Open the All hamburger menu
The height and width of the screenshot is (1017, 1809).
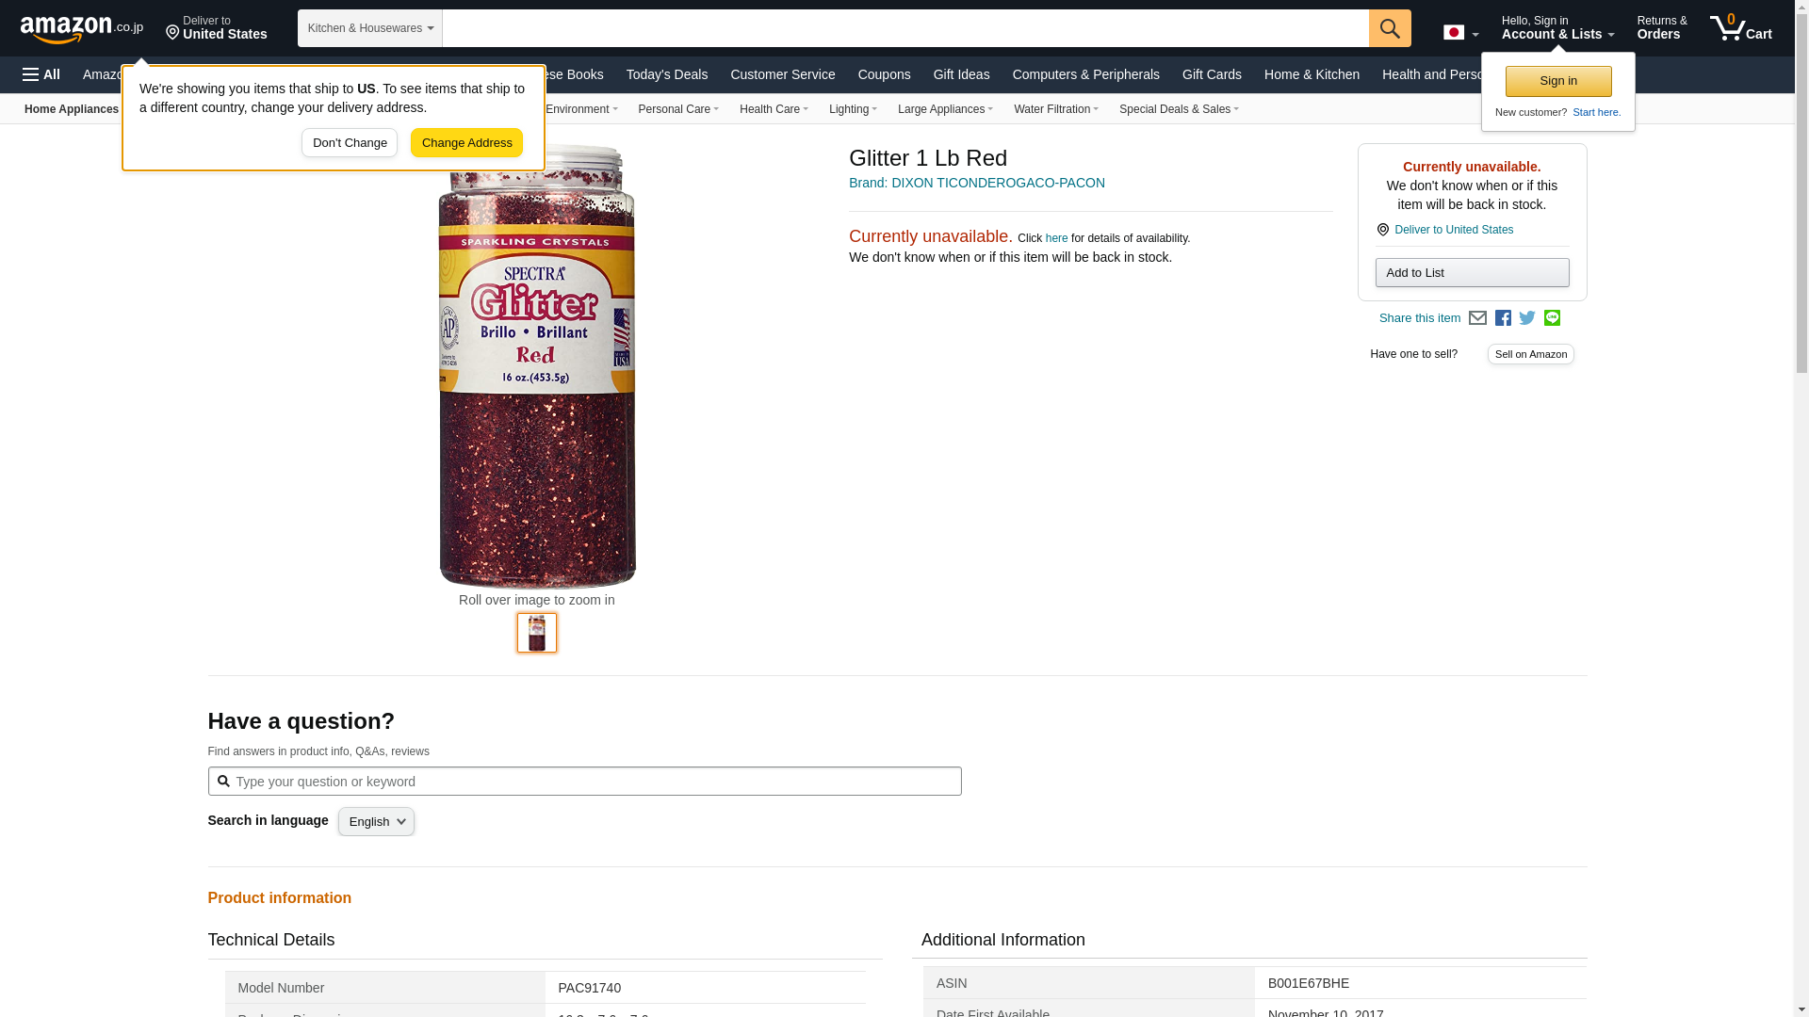tap(41, 74)
